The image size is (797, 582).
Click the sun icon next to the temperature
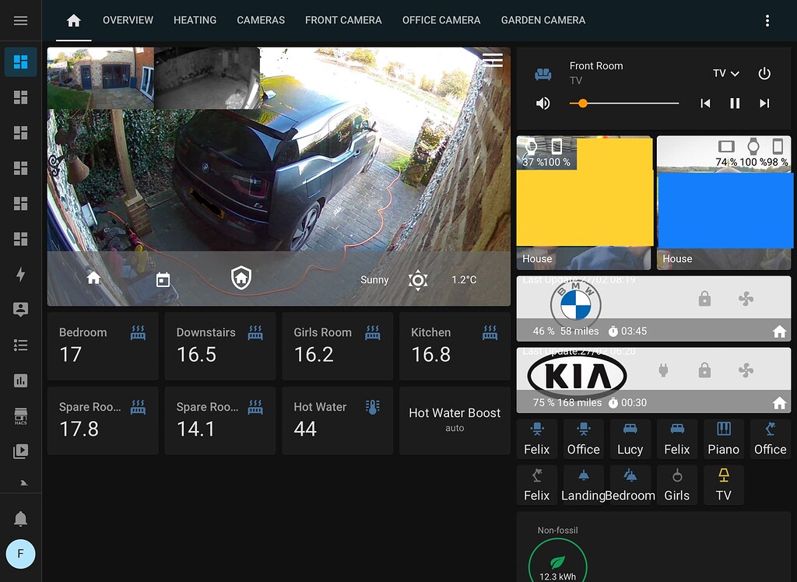tap(418, 279)
